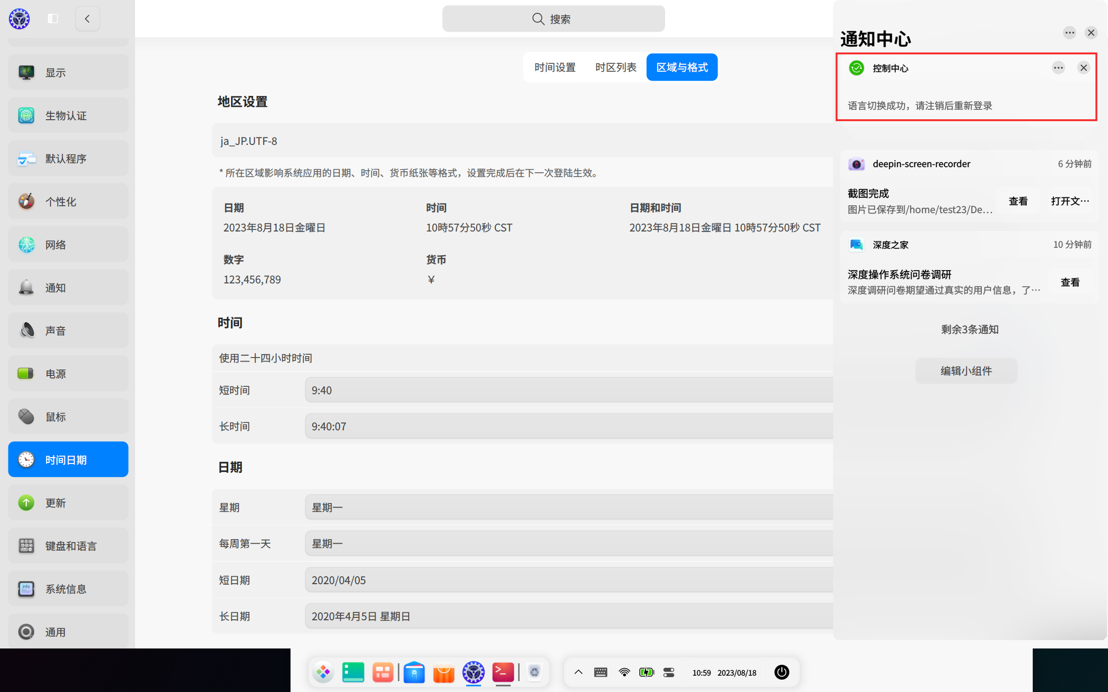Screen dimensions: 1108x692
Task: Switch to the 时间设置 tab
Action: tap(554, 67)
